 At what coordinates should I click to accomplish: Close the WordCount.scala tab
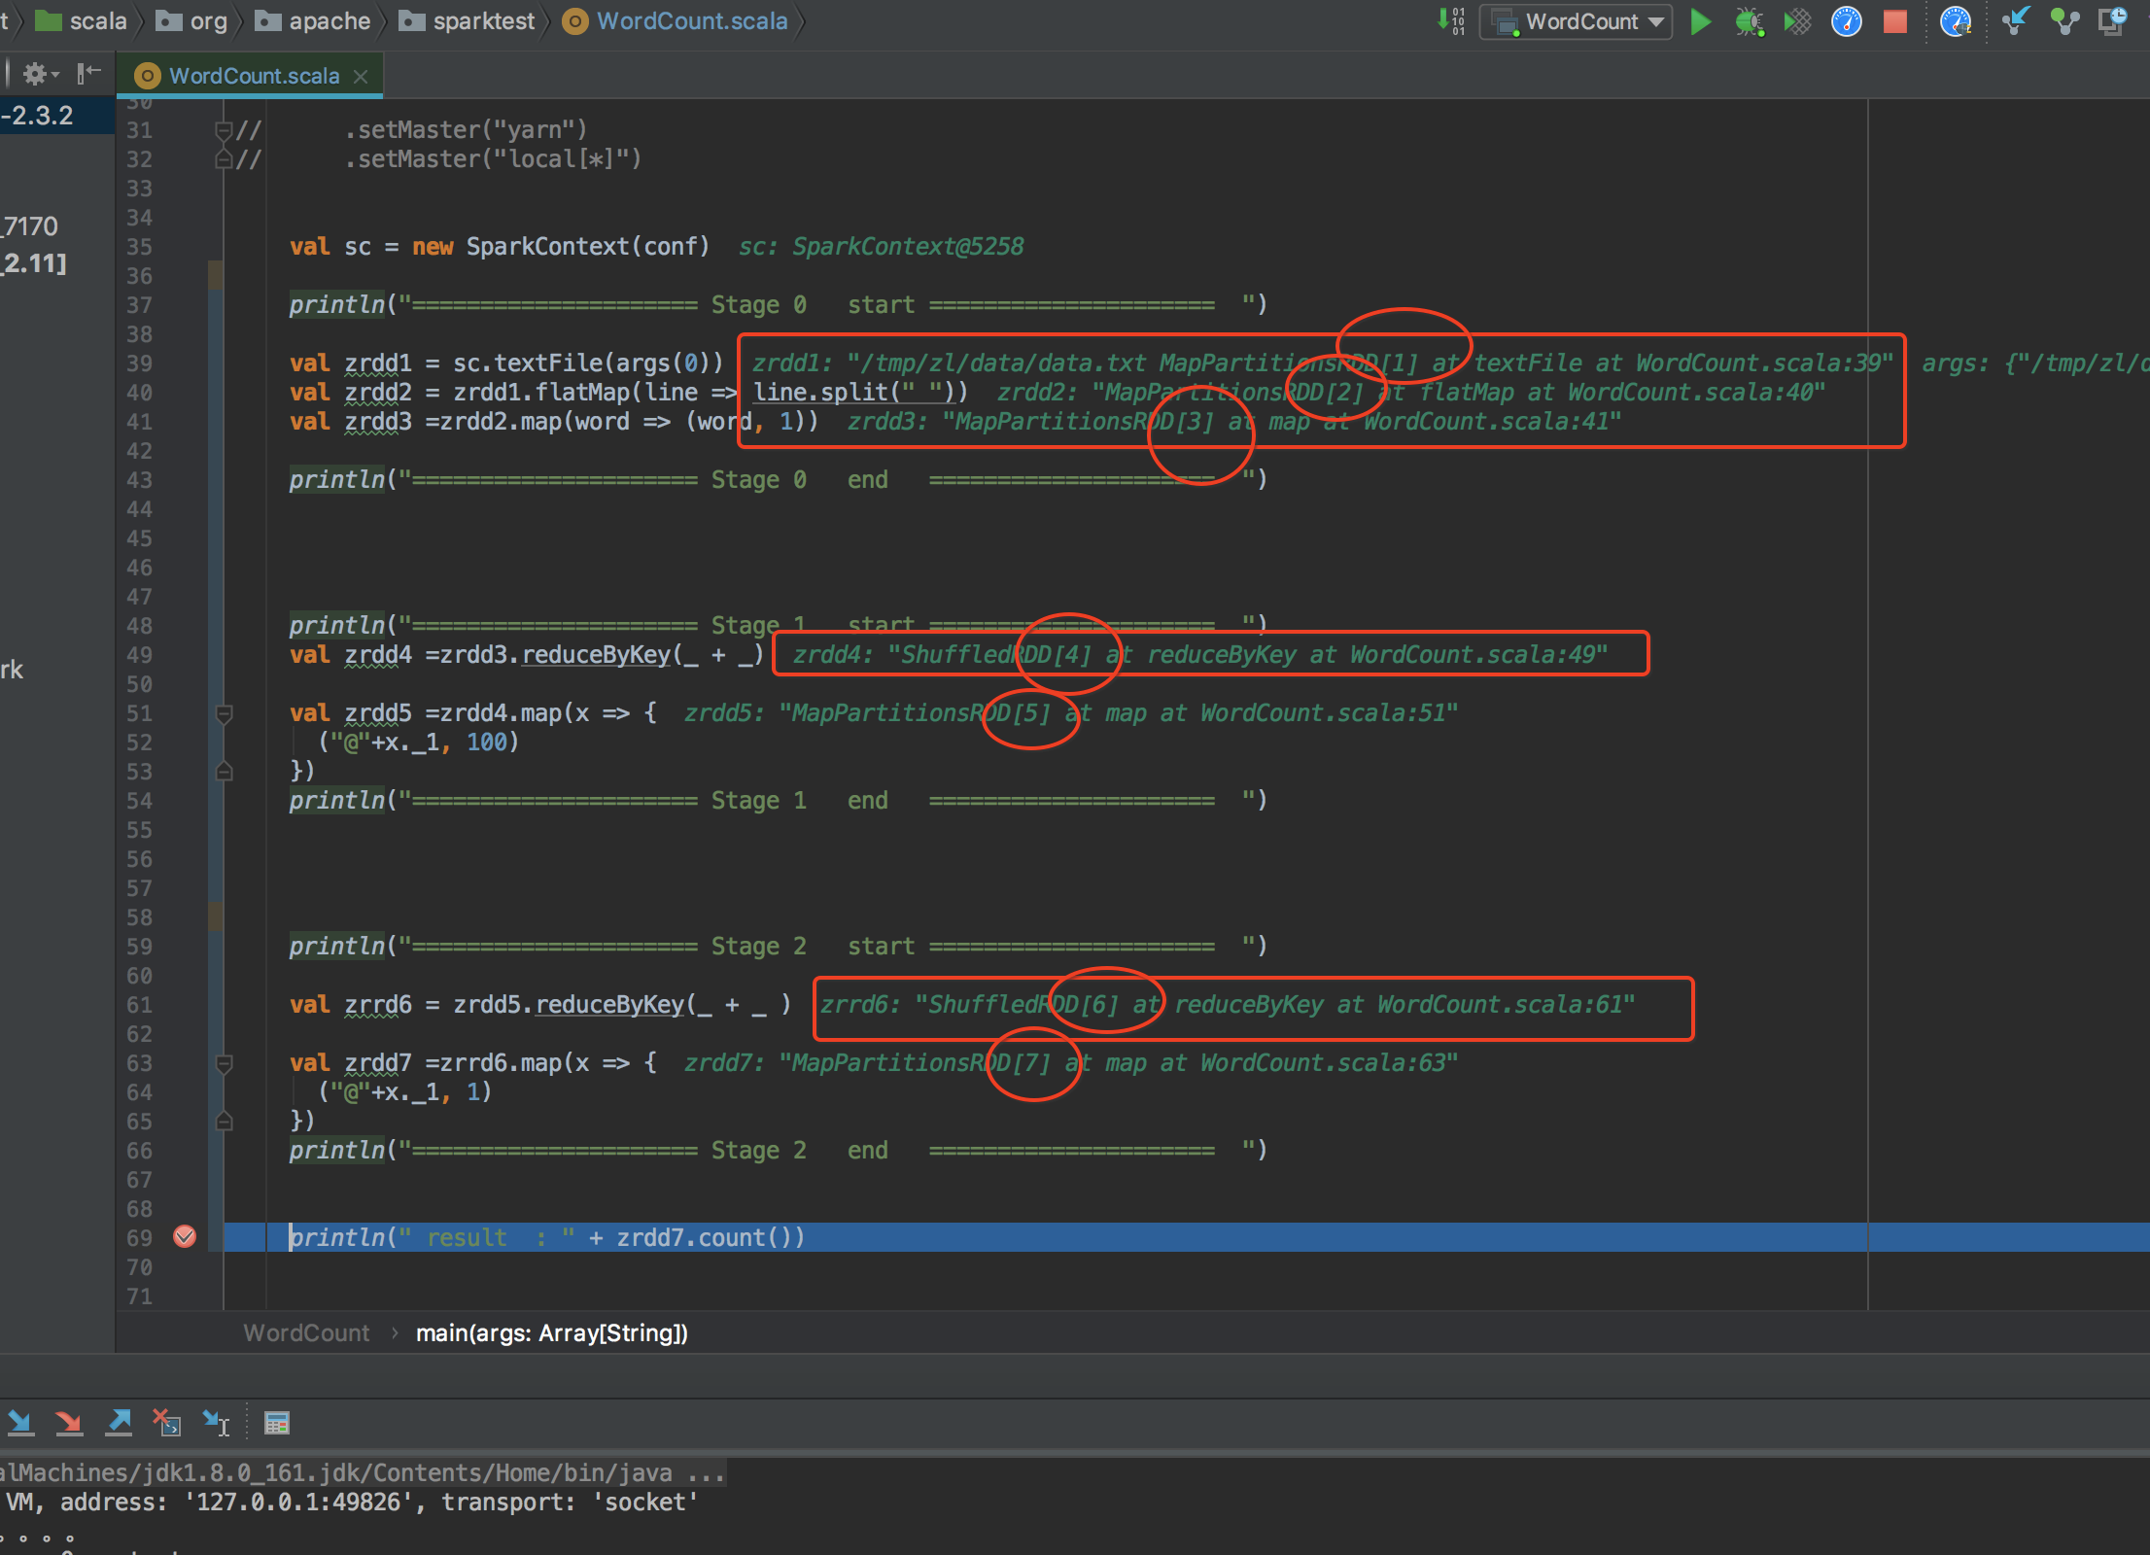tap(361, 76)
